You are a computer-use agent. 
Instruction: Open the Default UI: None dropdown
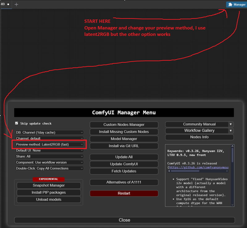tap(49, 150)
